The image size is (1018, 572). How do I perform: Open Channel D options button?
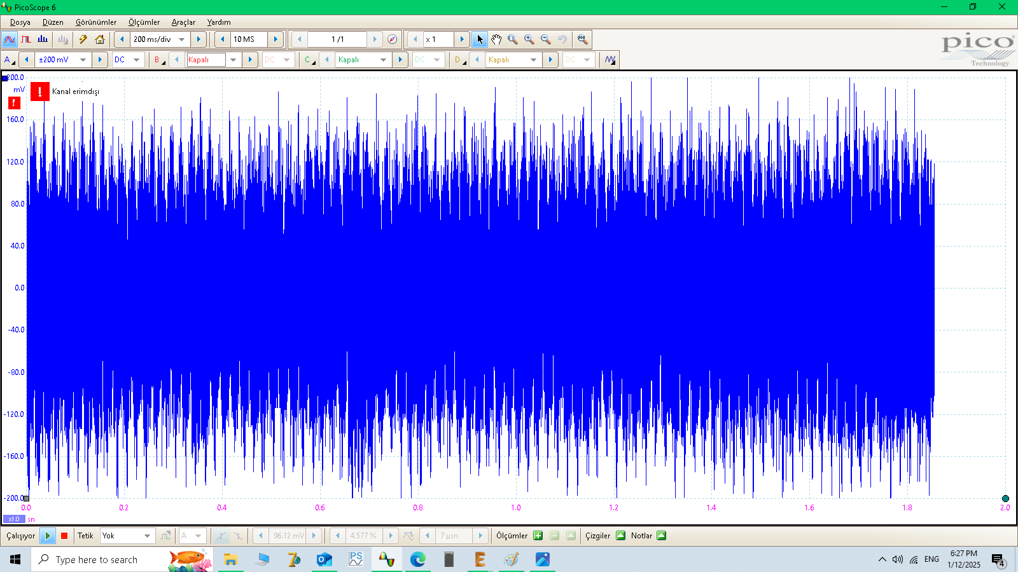(x=459, y=60)
